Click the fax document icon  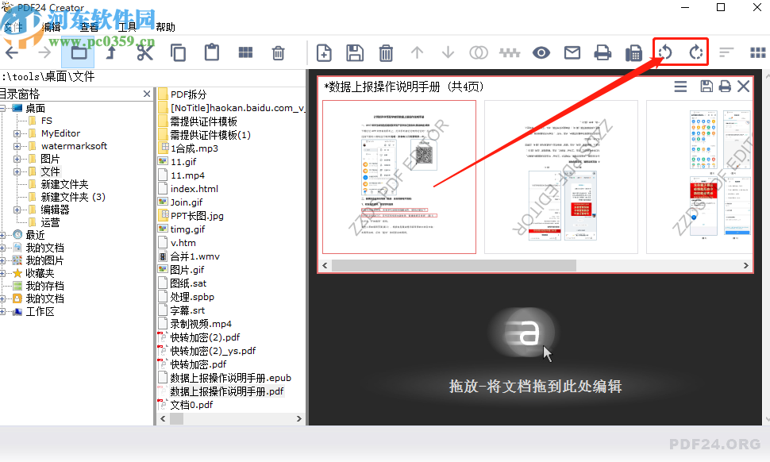coord(633,52)
